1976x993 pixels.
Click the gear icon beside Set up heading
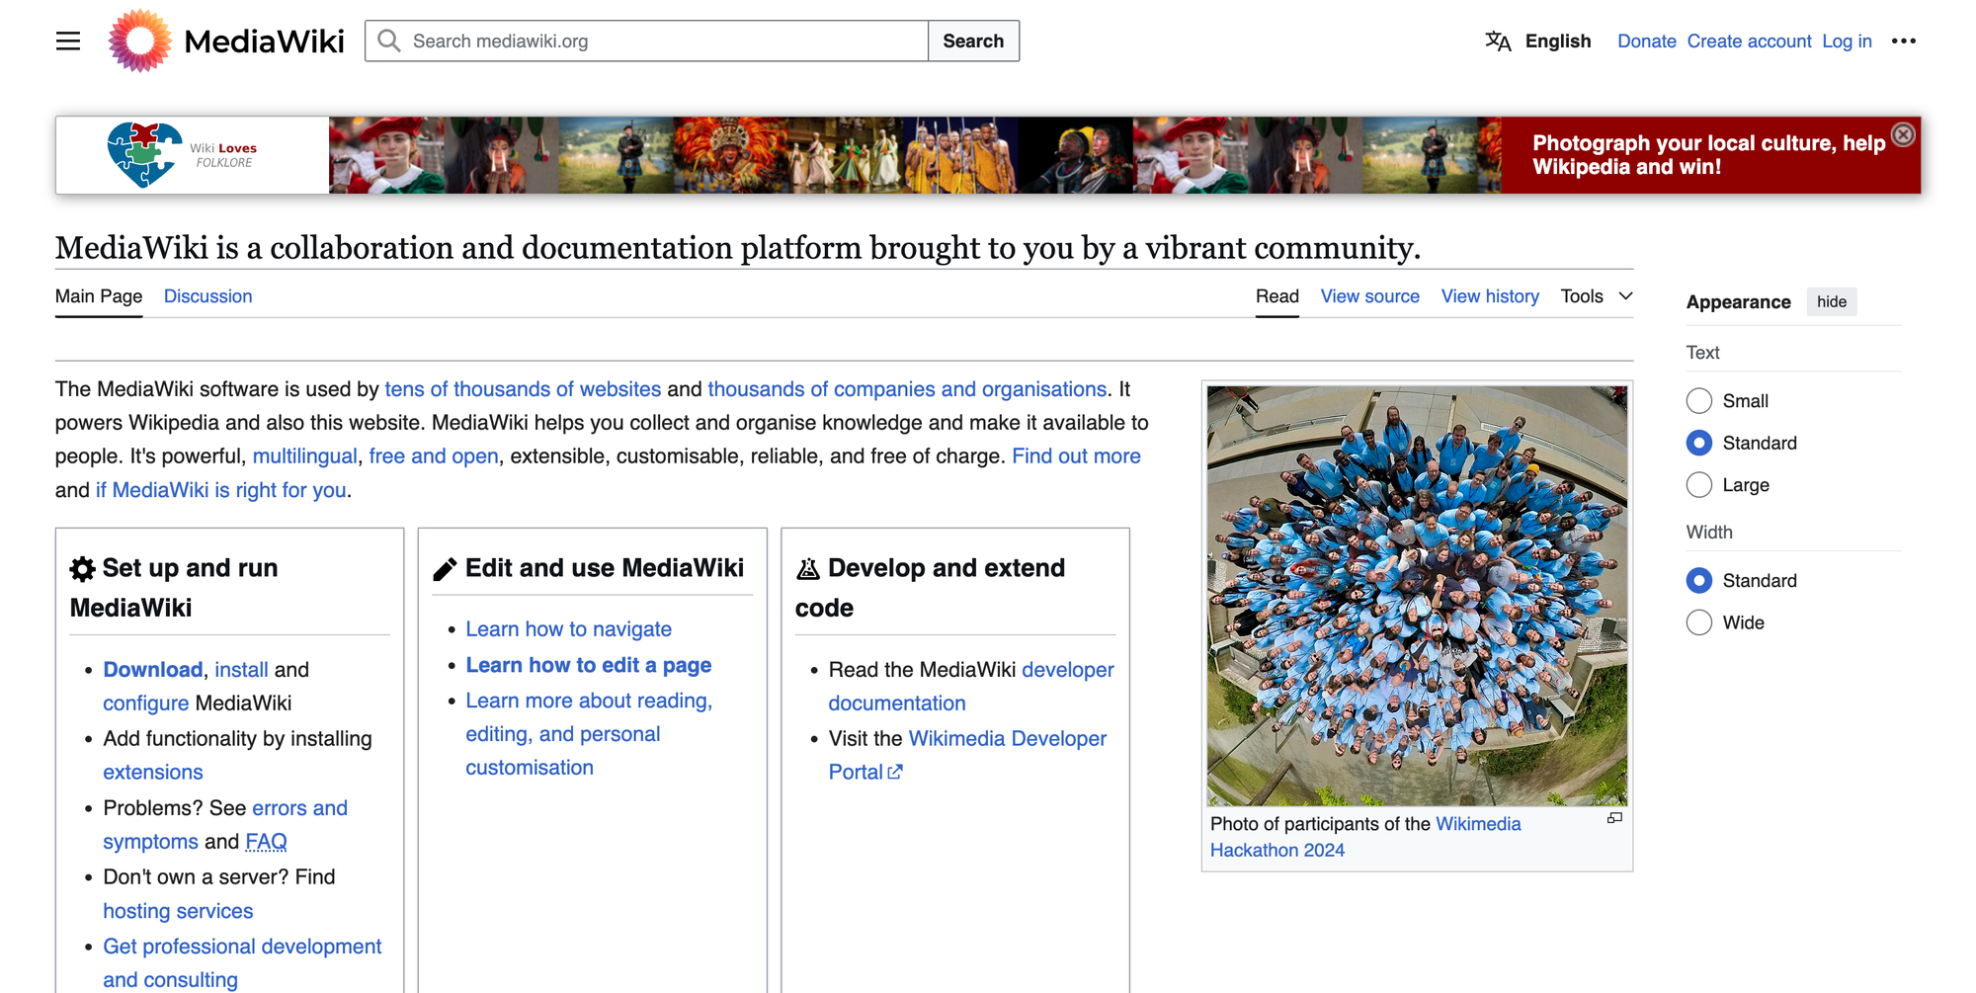click(x=80, y=567)
